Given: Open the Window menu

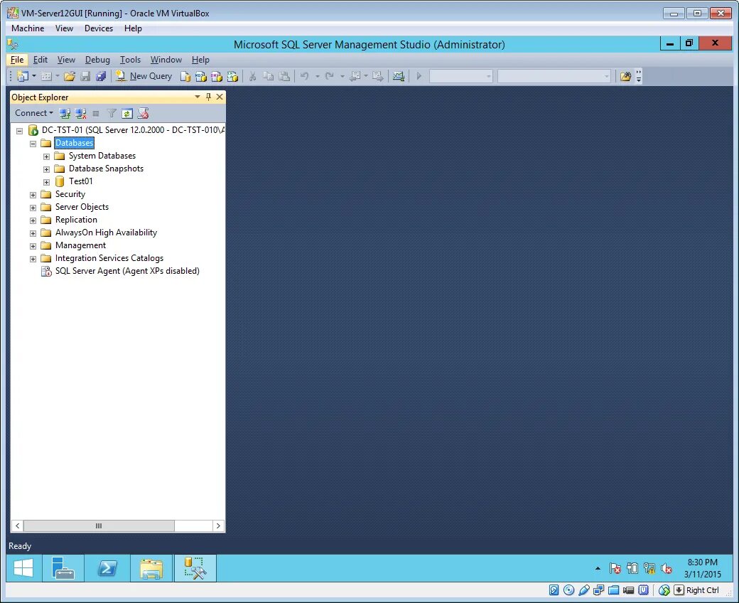Looking at the screenshot, I should 166,60.
